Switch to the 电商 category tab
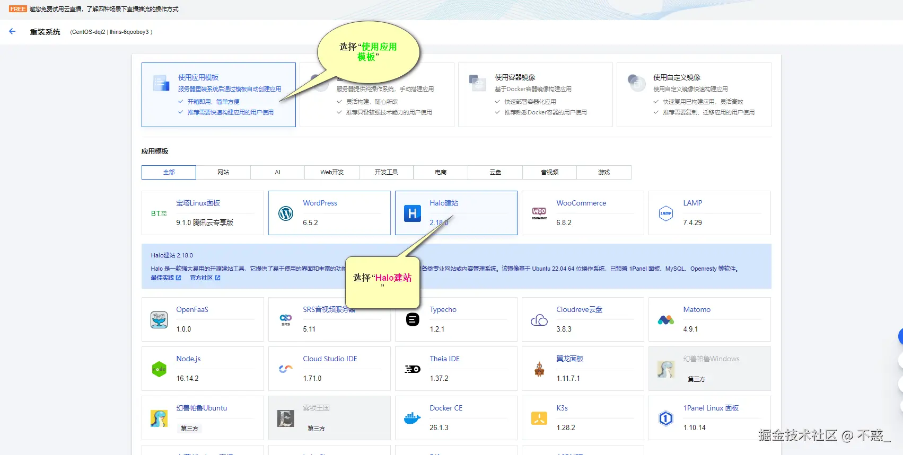Screen dimensions: 903x455 point(441,172)
